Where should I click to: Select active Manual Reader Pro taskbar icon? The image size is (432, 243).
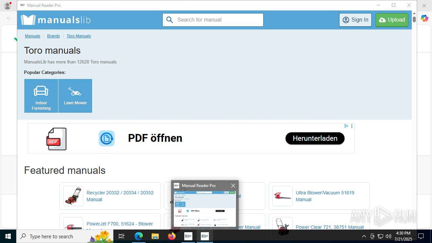[205, 236]
